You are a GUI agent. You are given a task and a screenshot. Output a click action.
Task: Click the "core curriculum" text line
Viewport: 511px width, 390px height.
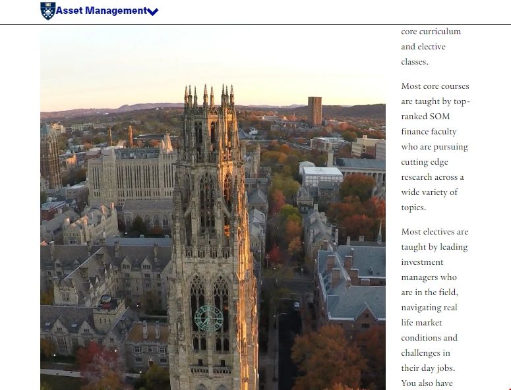(431, 32)
